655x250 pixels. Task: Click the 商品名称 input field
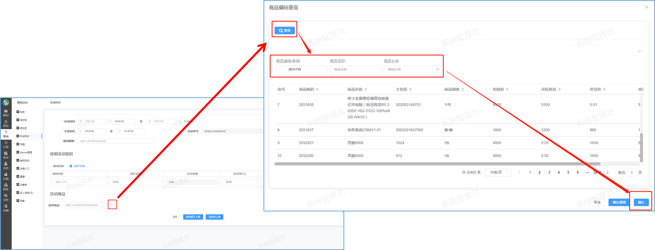coord(355,69)
